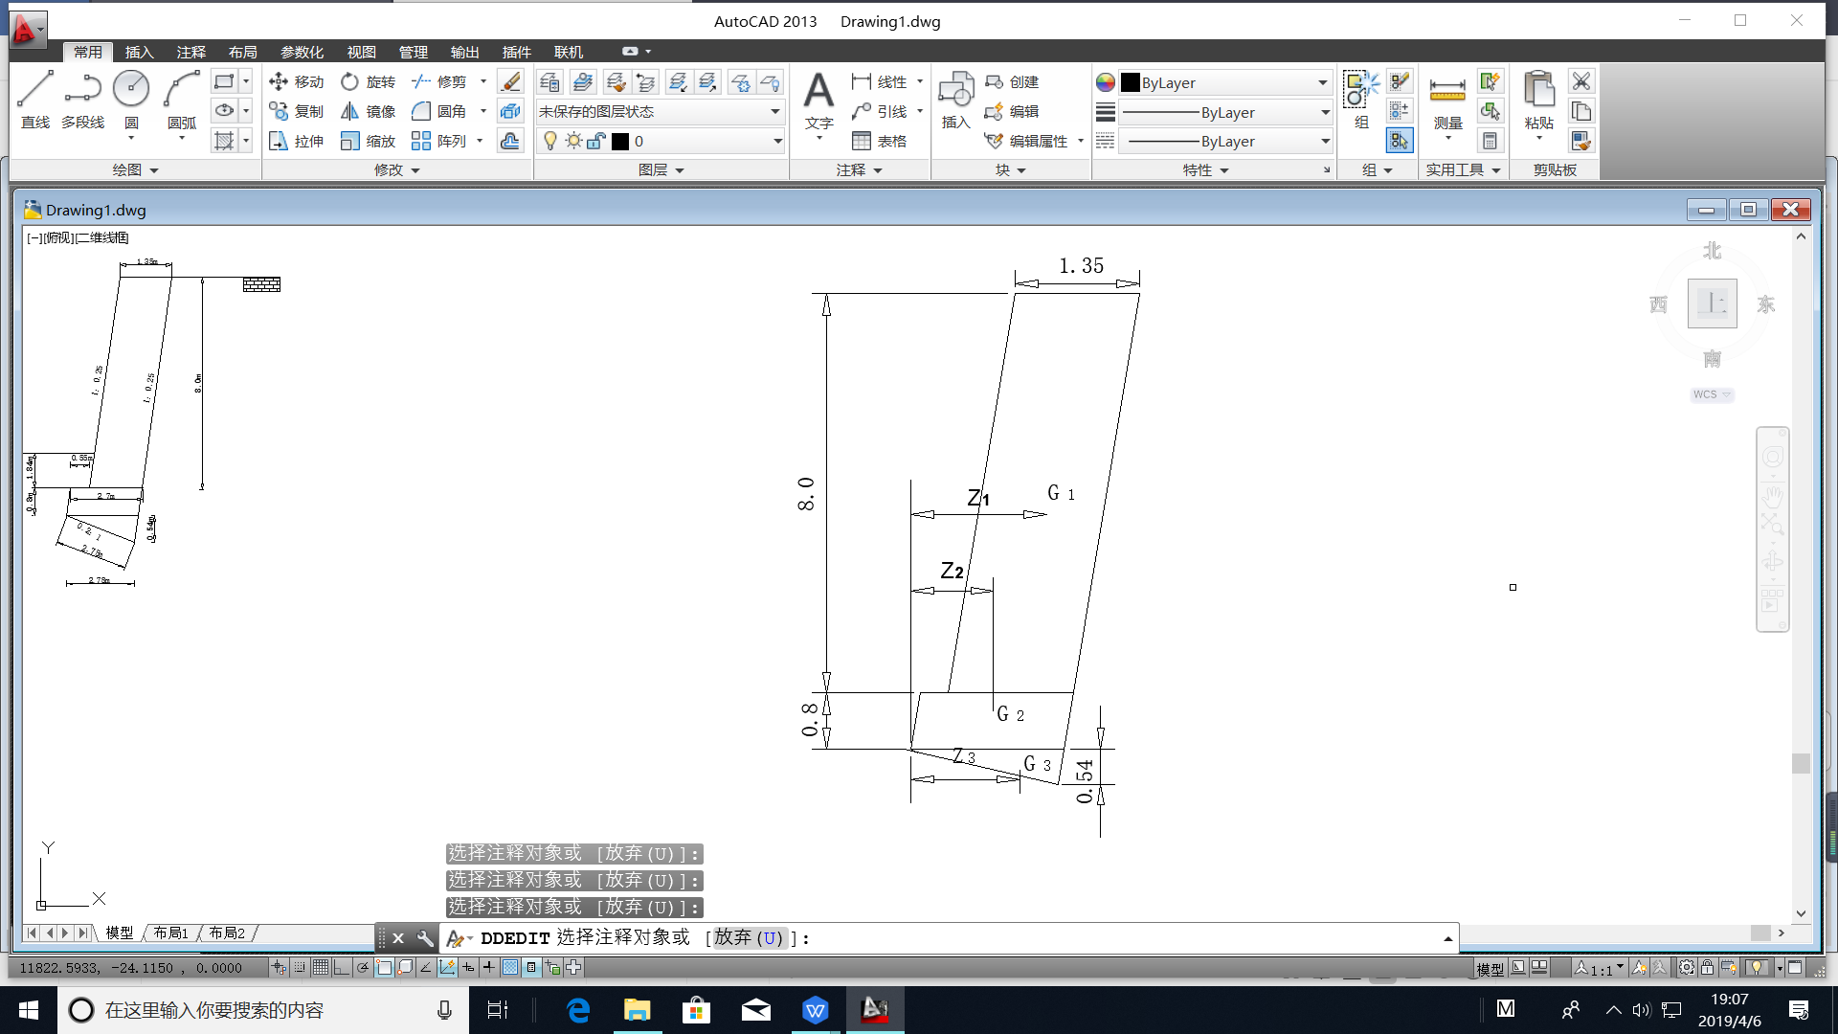The image size is (1838, 1034).
Task: Click the Table annotation tool
Action: [x=880, y=142]
